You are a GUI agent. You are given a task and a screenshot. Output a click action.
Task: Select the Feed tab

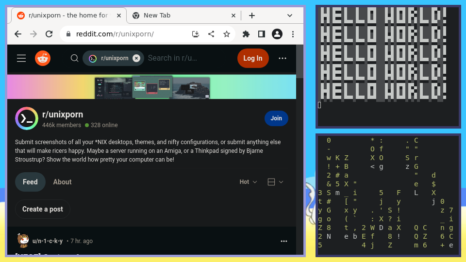coord(30,182)
